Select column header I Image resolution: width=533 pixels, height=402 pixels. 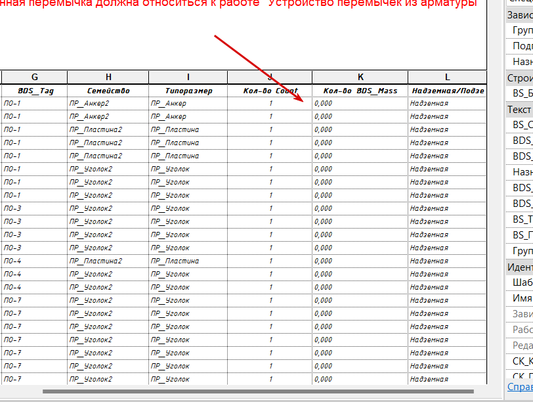(x=188, y=78)
